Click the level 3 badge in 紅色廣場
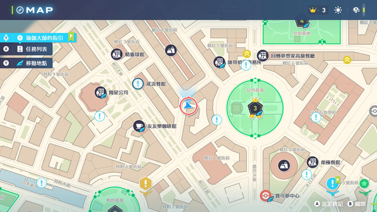This screenshot has height=212, width=377. tap(255, 108)
